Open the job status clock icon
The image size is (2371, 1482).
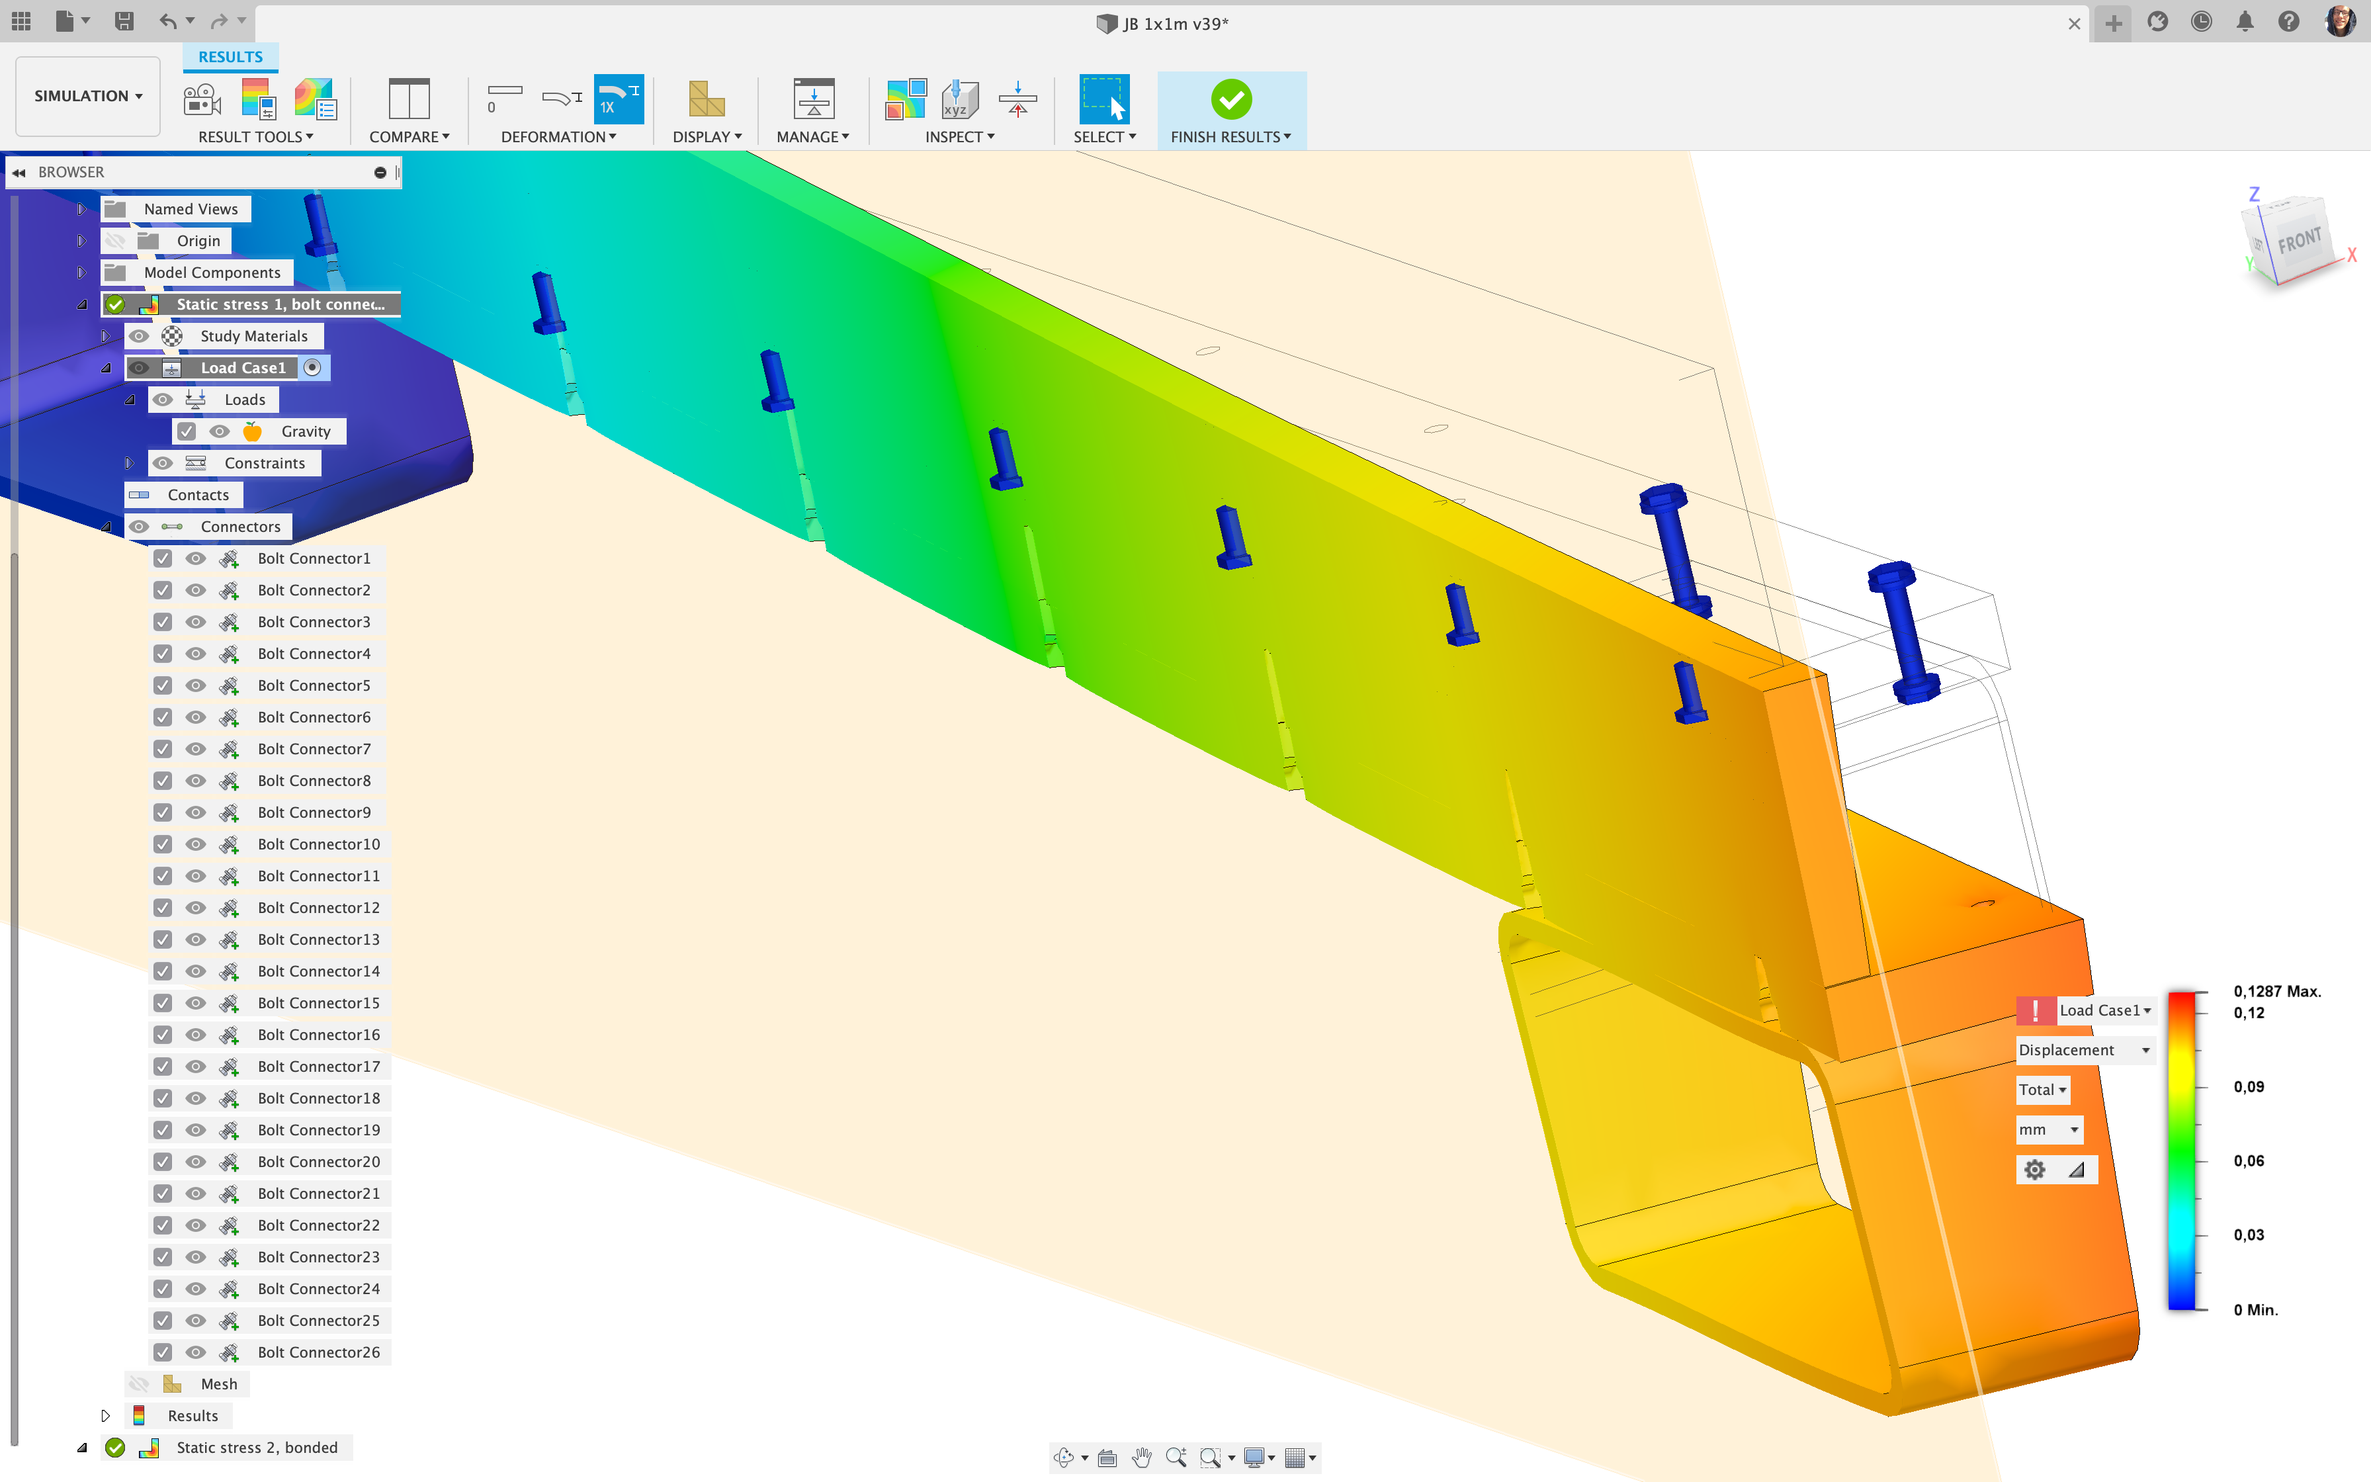(2202, 22)
